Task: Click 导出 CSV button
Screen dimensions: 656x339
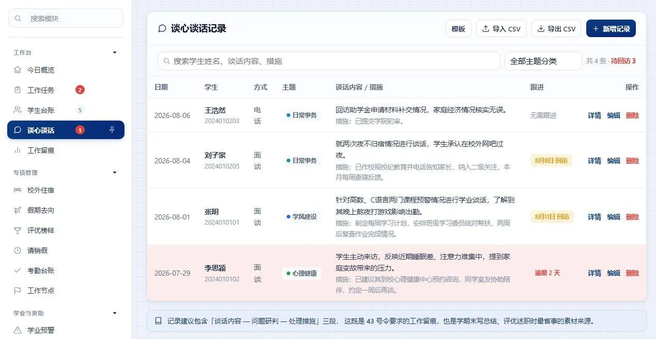Action: (556, 29)
